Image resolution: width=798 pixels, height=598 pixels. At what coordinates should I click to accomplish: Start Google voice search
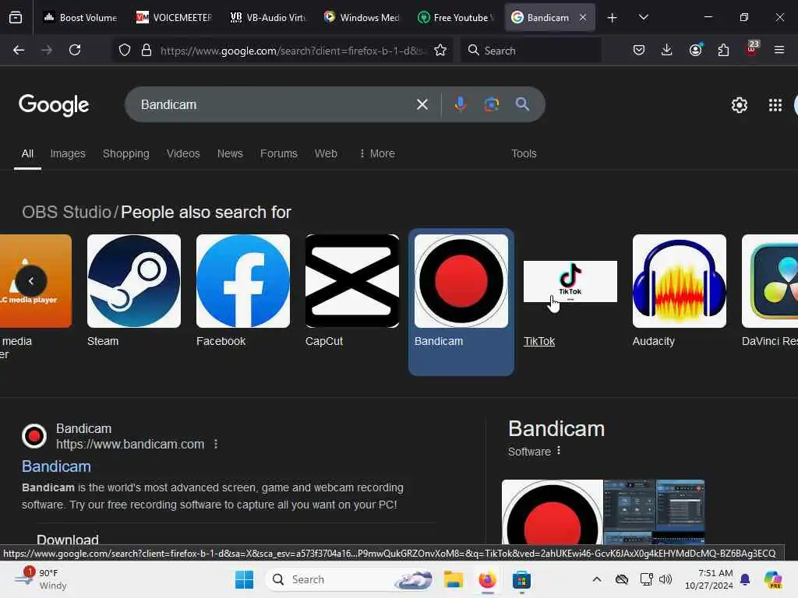tap(460, 104)
